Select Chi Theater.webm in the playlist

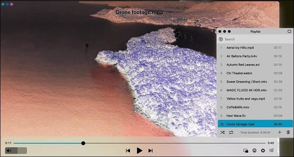coord(255,73)
